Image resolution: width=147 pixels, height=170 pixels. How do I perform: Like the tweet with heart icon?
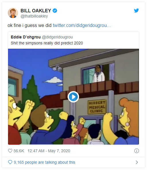[x=10, y=151]
